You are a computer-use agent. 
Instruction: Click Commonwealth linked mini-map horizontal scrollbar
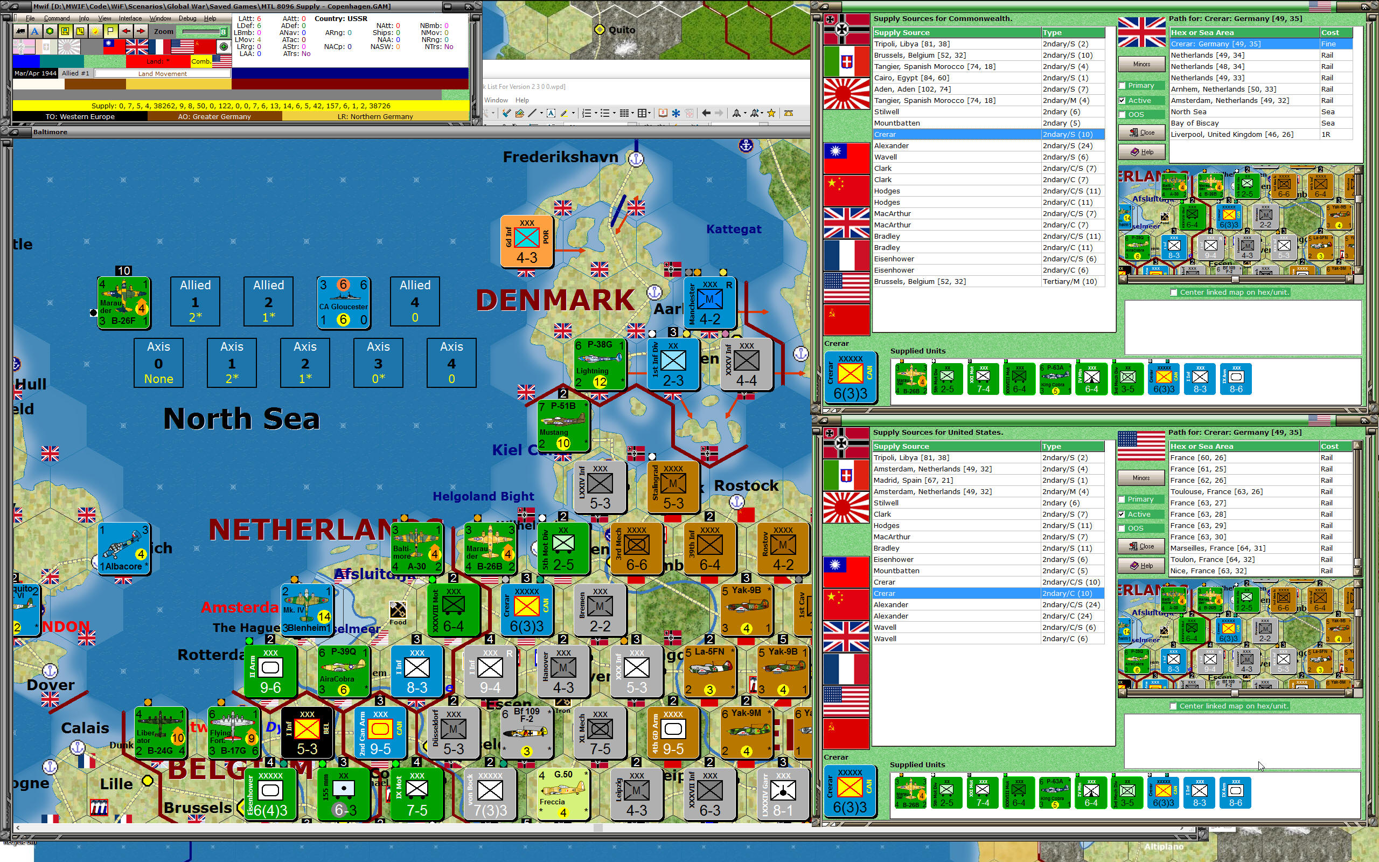(1237, 280)
